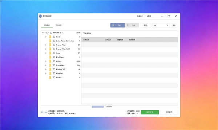Select the System Volume Information folder name

tap(65, 41)
